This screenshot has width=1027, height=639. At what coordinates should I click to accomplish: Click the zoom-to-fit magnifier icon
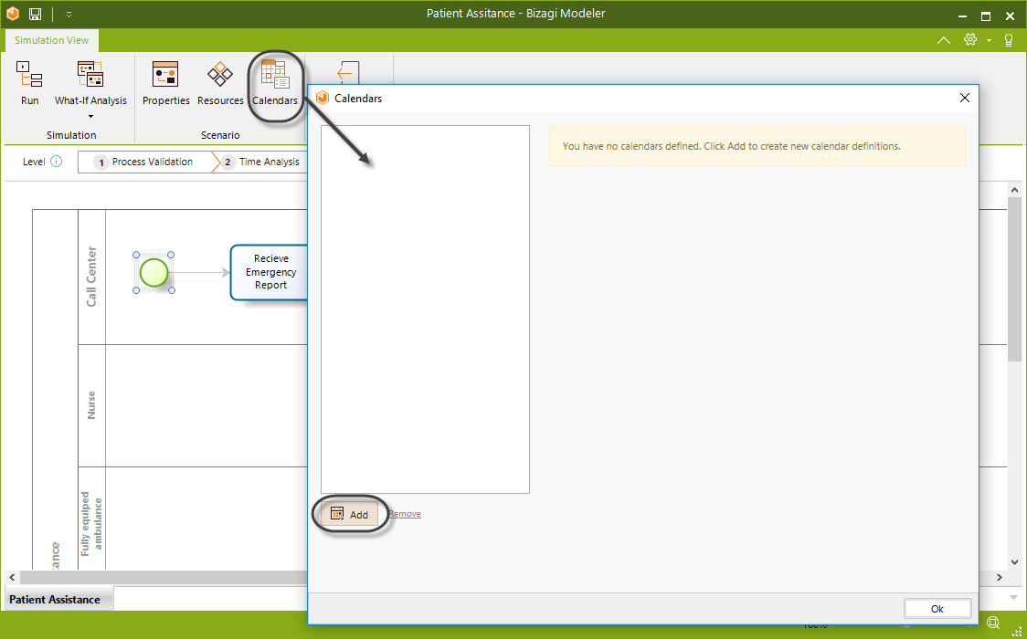pyautogui.click(x=993, y=622)
